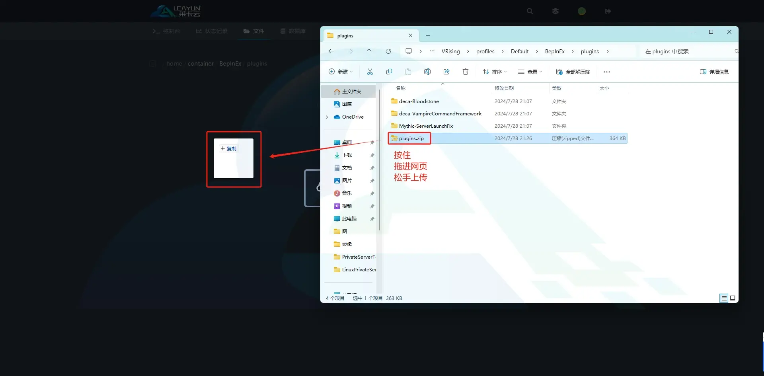Click the PC monitor icon in address bar
Screen dimensions: 764x376
click(408, 51)
